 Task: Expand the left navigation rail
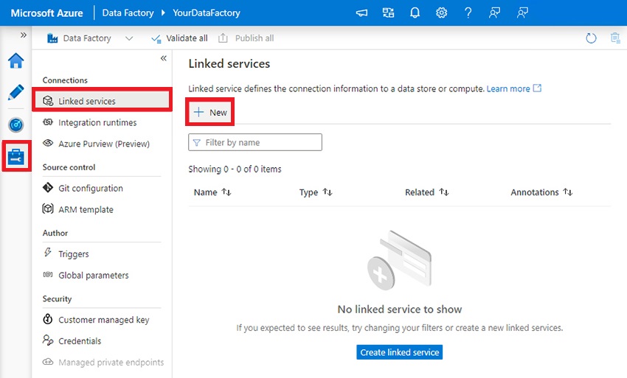tap(23, 35)
